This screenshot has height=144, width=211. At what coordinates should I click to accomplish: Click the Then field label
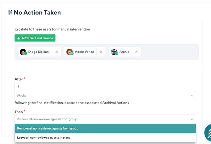19,112
